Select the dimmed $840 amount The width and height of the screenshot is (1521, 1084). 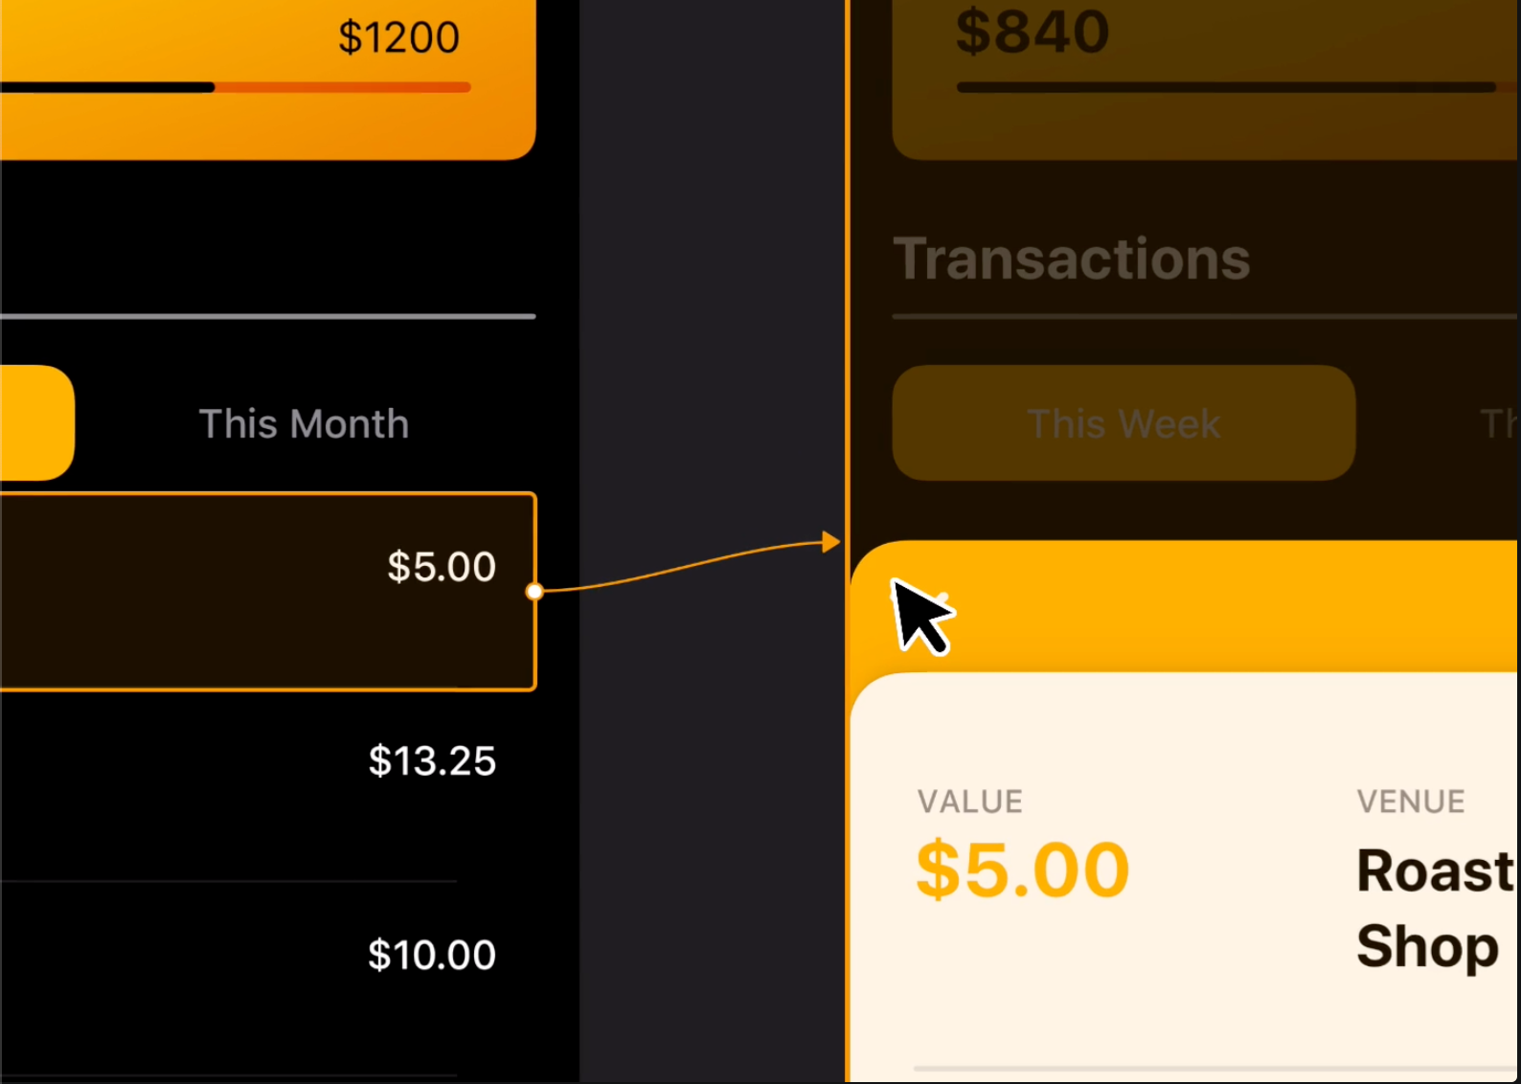click(x=1033, y=32)
